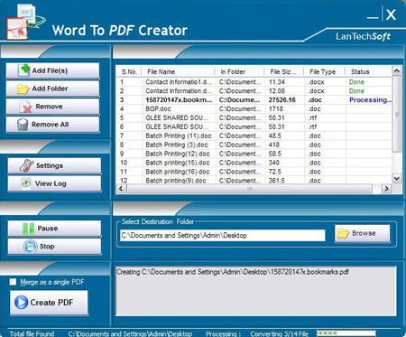Screen dimensions: 406x337
Task: Click the View Log green arrow icon
Action: tap(26, 183)
